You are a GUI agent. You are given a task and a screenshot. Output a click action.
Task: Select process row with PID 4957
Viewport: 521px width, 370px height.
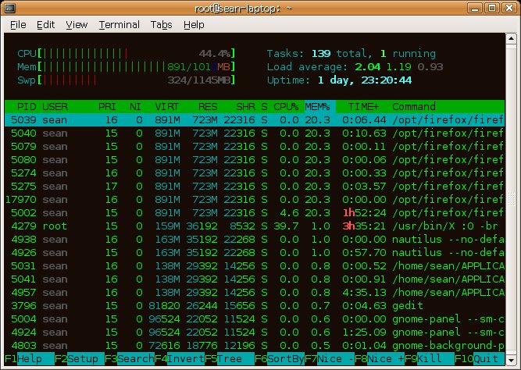coord(255,293)
